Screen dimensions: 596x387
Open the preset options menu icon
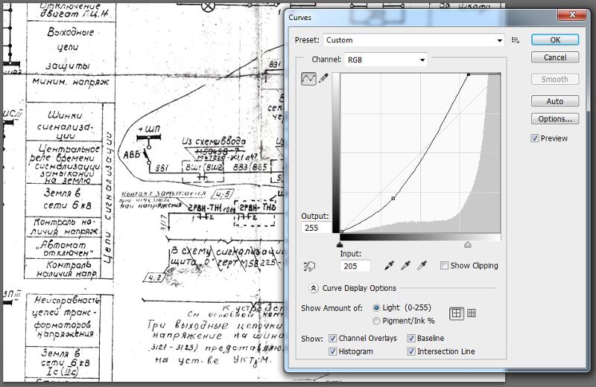[516, 40]
